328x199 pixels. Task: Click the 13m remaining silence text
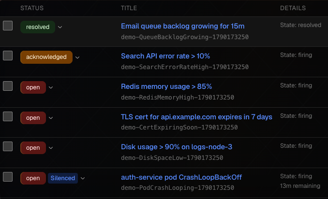(x=300, y=186)
